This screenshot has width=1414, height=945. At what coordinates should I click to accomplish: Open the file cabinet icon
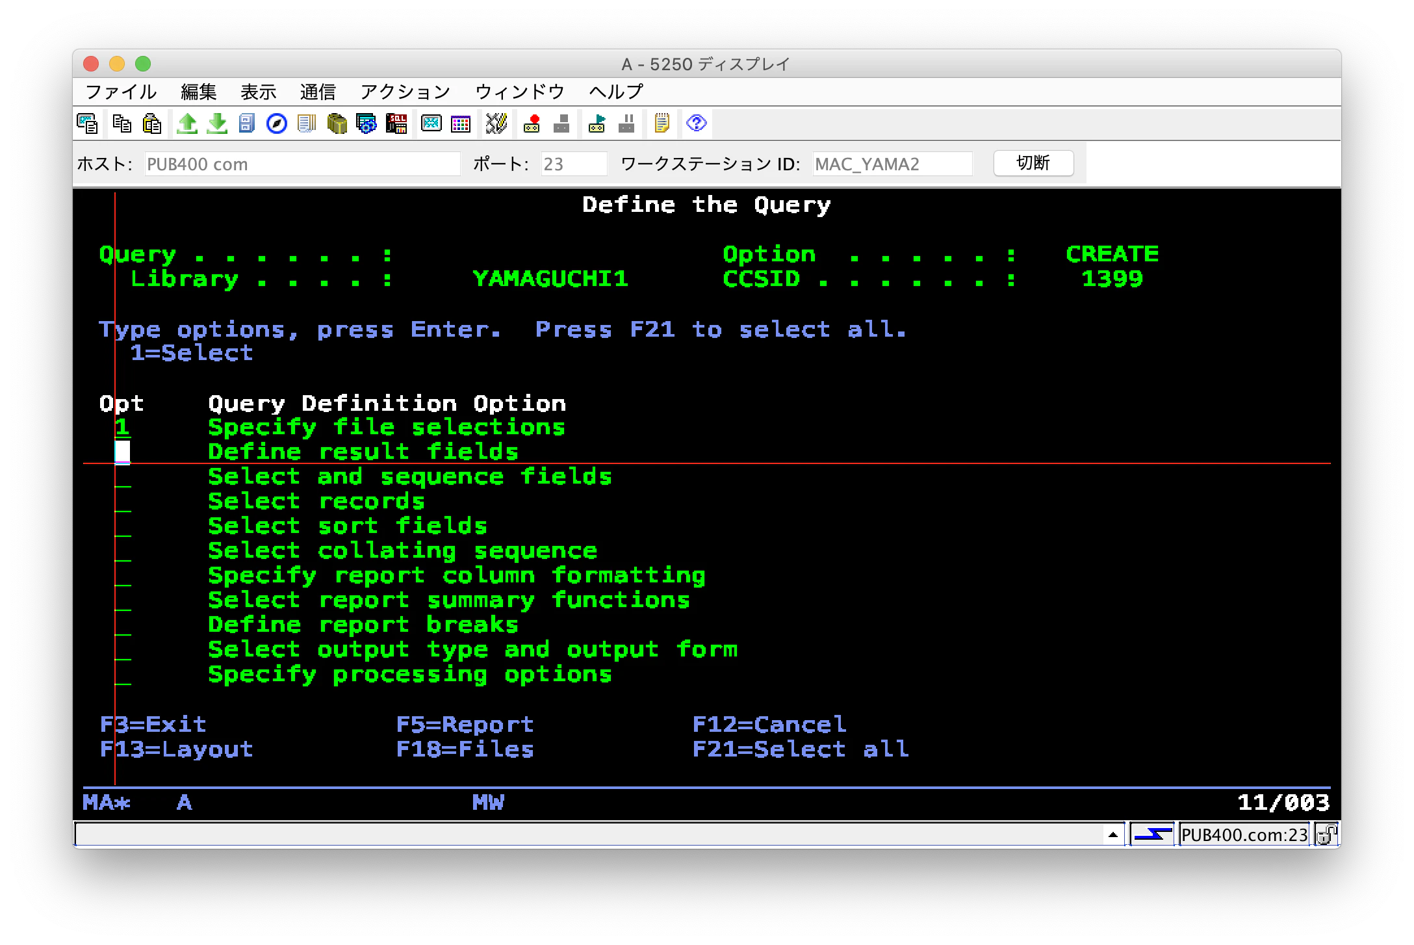click(247, 123)
